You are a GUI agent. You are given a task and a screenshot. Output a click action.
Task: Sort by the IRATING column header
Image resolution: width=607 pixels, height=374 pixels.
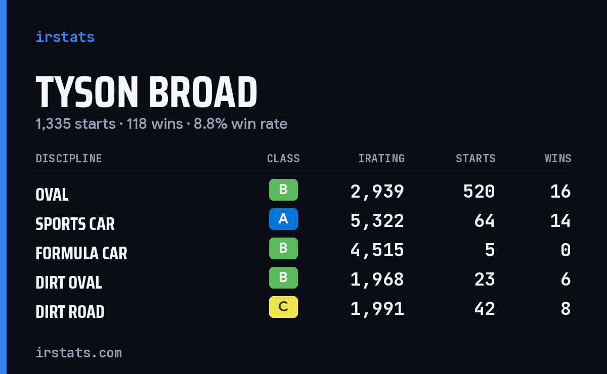[381, 159]
